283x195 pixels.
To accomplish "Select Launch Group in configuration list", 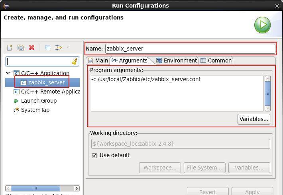I will 38,101.
